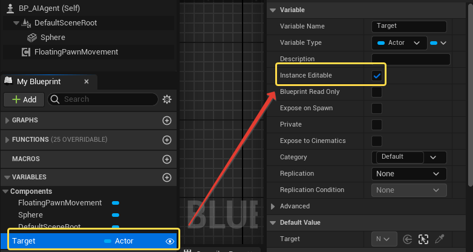473x252 pixels.
Task: Add a new function with plus icon
Action: [167, 140]
